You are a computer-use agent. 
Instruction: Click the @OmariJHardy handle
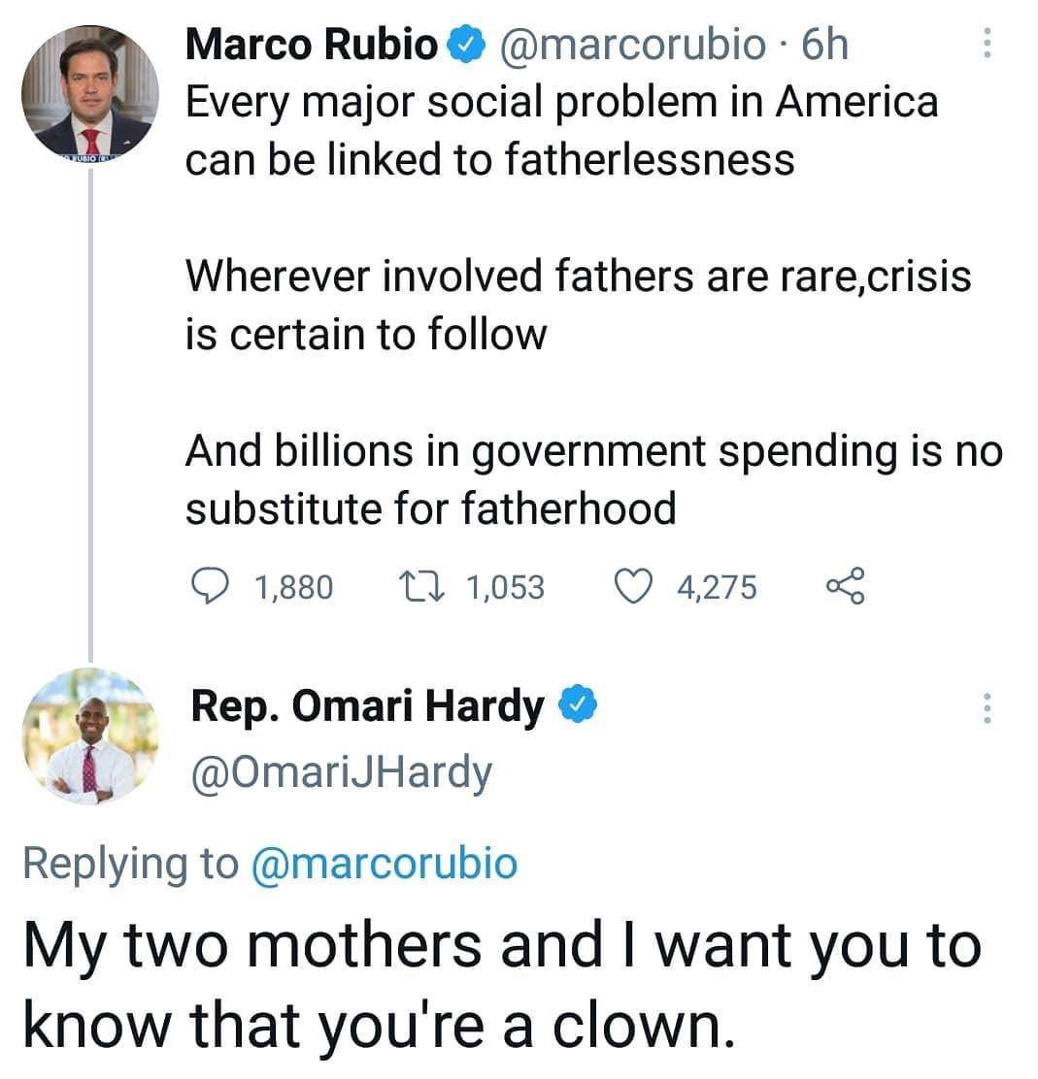342,773
